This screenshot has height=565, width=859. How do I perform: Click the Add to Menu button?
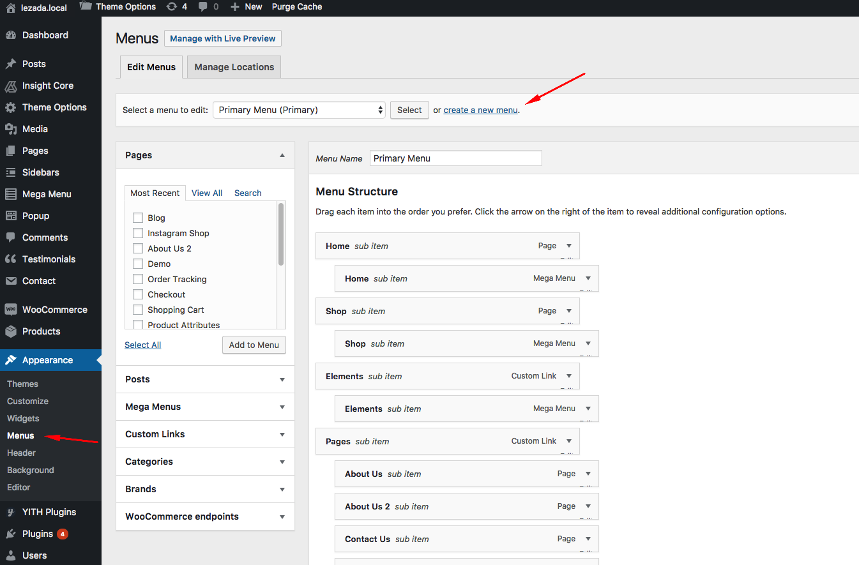point(254,345)
